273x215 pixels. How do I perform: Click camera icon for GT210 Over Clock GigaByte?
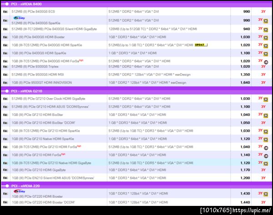pos(5,99)
